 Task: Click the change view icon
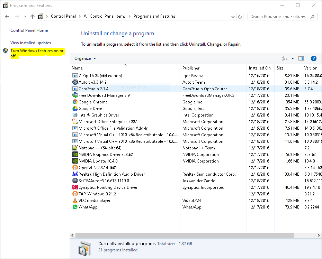(284, 58)
